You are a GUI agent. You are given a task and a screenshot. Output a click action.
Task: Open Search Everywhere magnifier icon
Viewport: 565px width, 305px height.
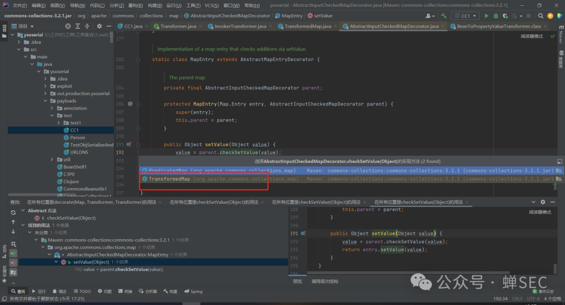(541, 16)
